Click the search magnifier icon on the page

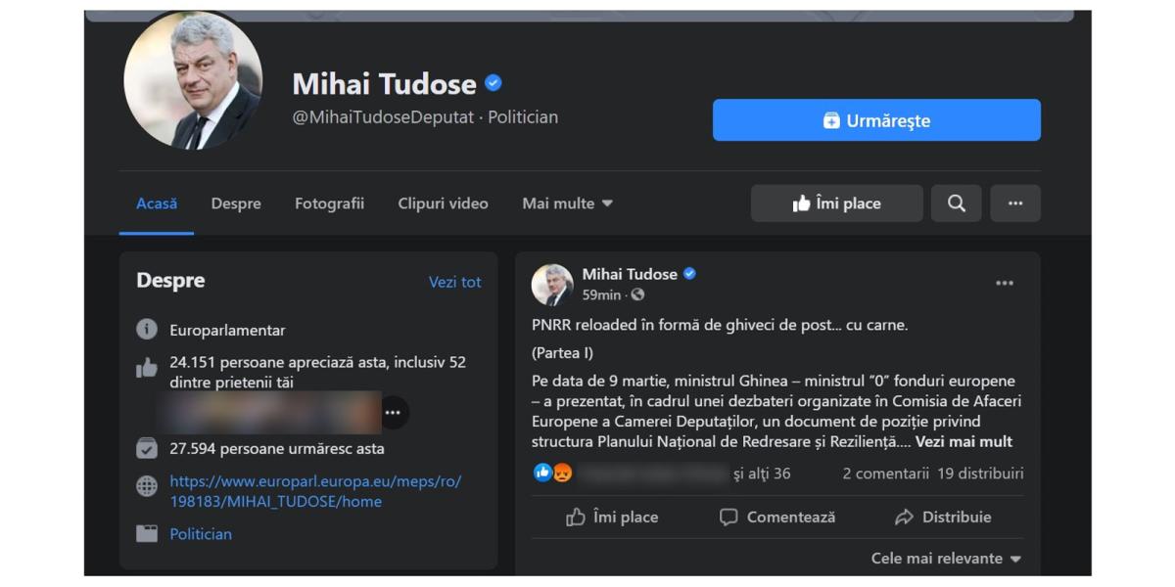[956, 203]
